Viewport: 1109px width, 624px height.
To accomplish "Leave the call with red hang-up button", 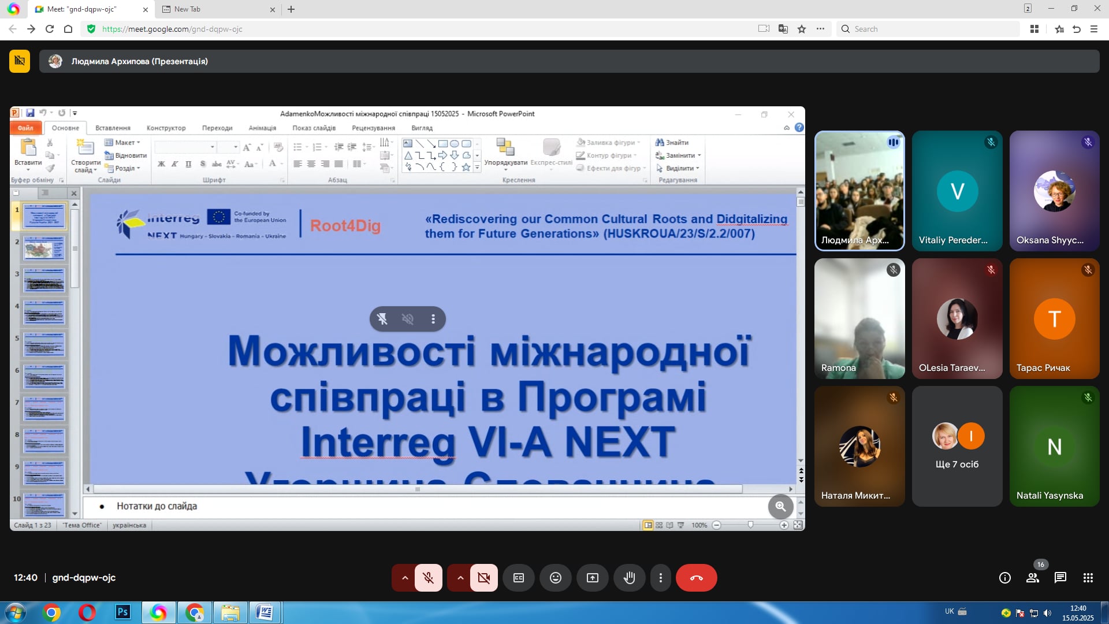I will point(697,578).
